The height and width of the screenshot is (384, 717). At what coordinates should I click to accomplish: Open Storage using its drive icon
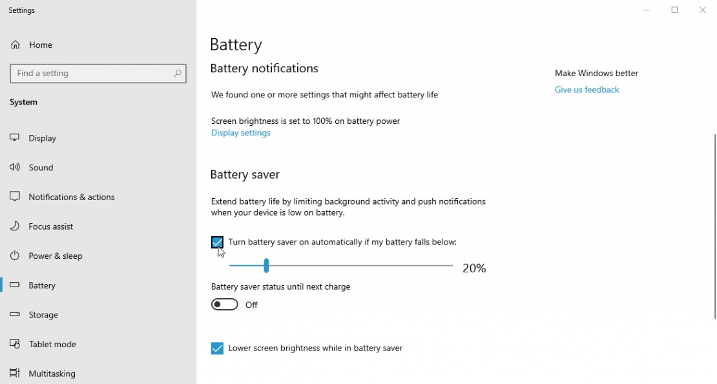(15, 314)
